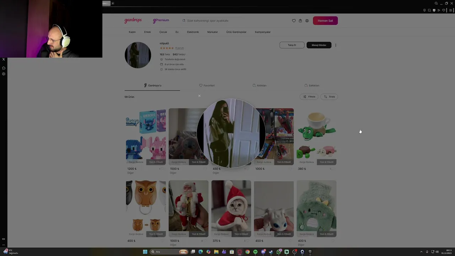Open the cat Santa costume listing 375 ₺
Viewport: 455px width, 256px height.
(231, 208)
